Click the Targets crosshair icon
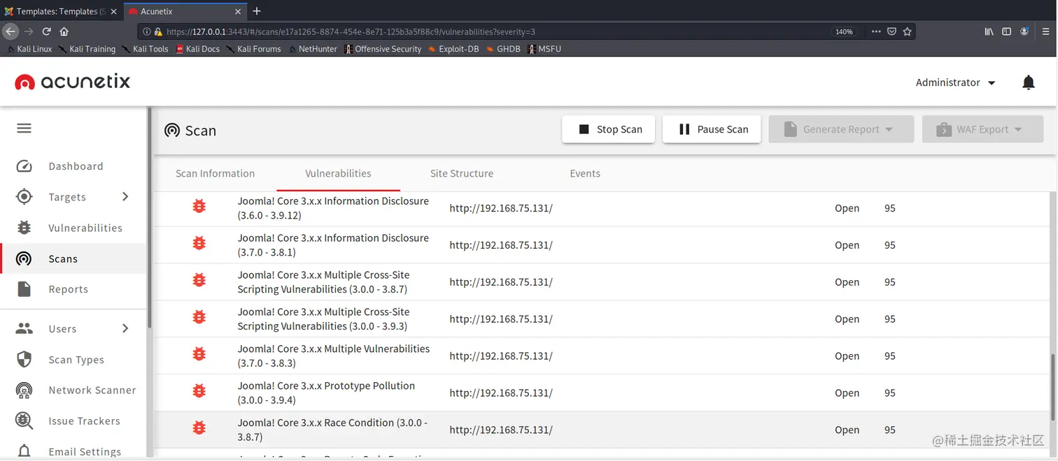The width and height of the screenshot is (1058, 461). [x=24, y=197]
